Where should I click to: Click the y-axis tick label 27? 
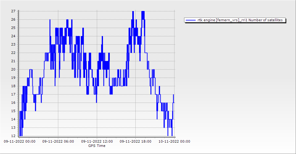coord(13,11)
